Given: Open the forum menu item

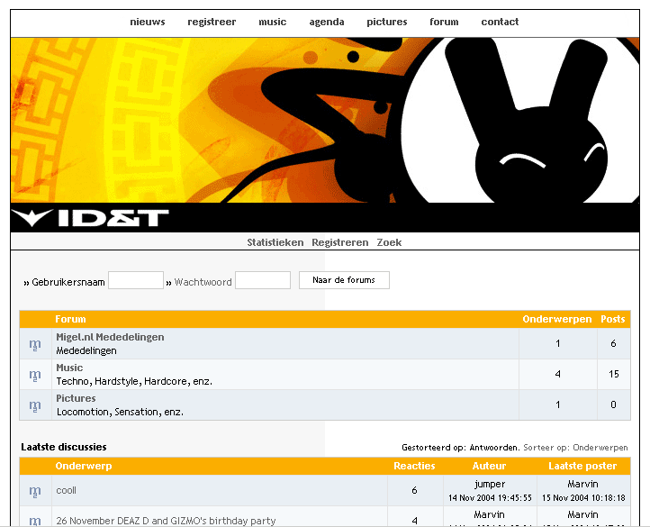Looking at the screenshot, I should [444, 22].
